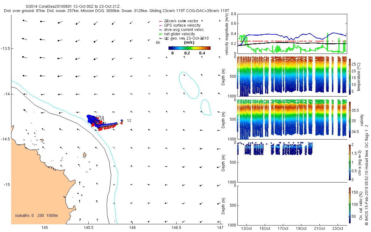The image size is (371, 232).
Task: Click the '-15' latitude tick label
Action: point(7,185)
